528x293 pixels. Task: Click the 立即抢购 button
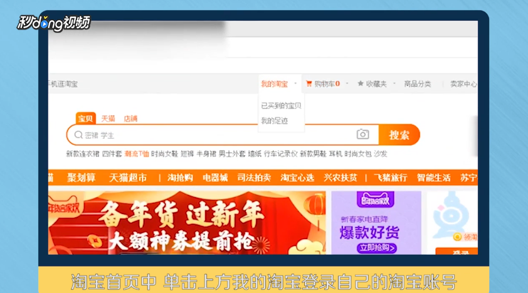pyautogui.click(x=376, y=248)
